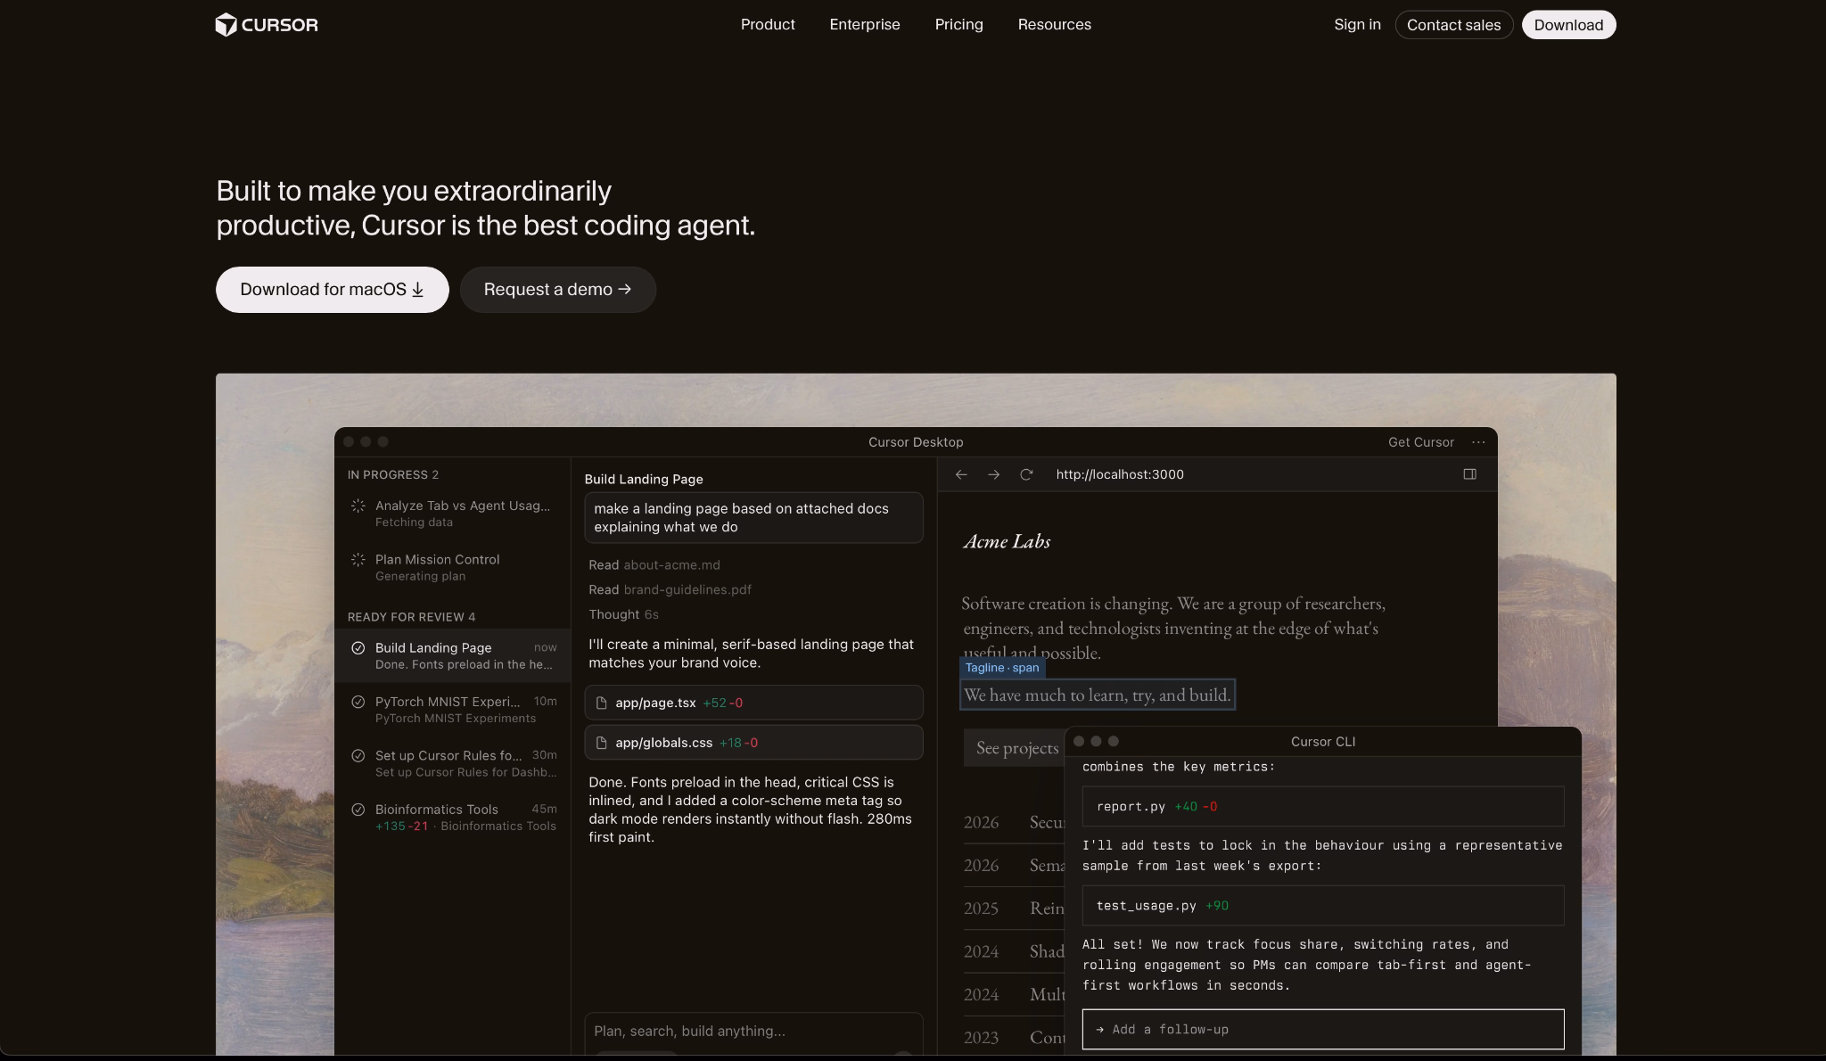Viewport: 1826px width, 1061px height.
Task: Click Get Cursor in Cursor Desktop window
Action: point(1420,442)
